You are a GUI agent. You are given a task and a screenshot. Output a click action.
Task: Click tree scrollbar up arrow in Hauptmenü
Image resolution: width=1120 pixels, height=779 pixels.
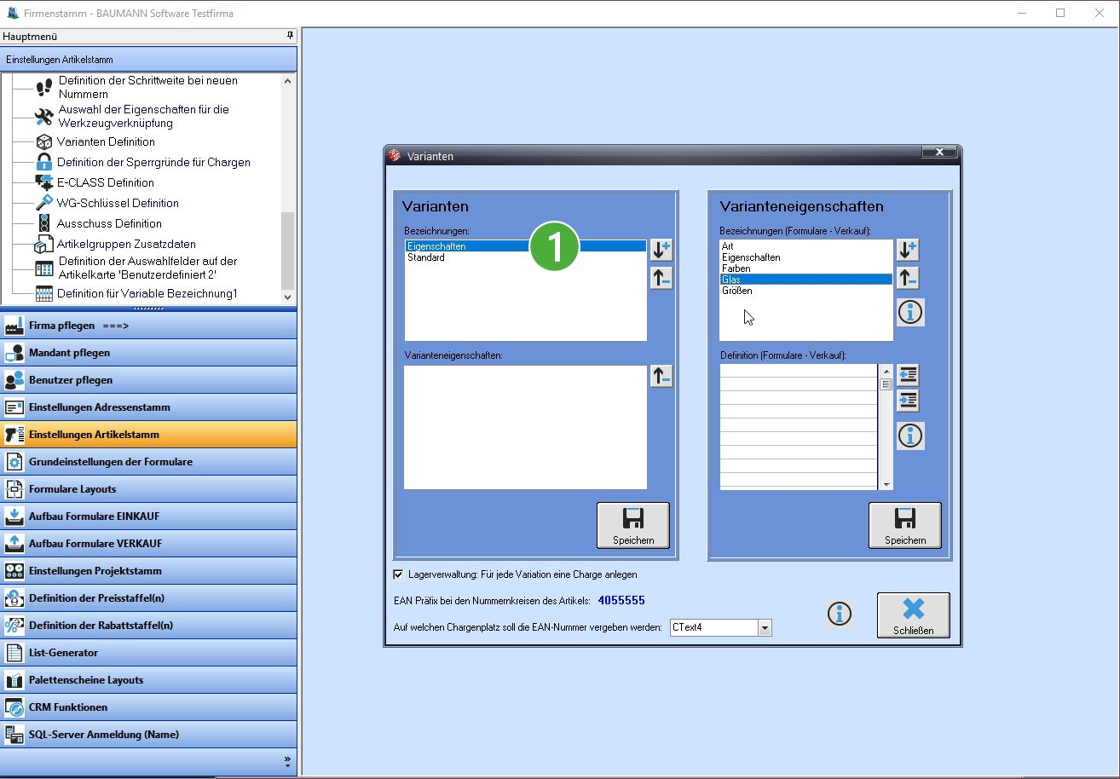coord(287,81)
